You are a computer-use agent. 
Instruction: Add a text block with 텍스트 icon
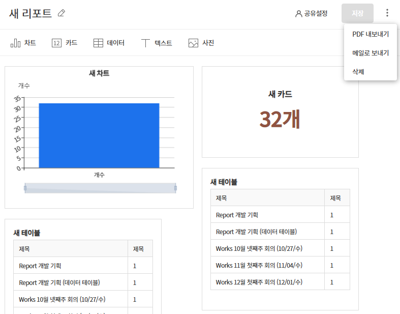[157, 43]
